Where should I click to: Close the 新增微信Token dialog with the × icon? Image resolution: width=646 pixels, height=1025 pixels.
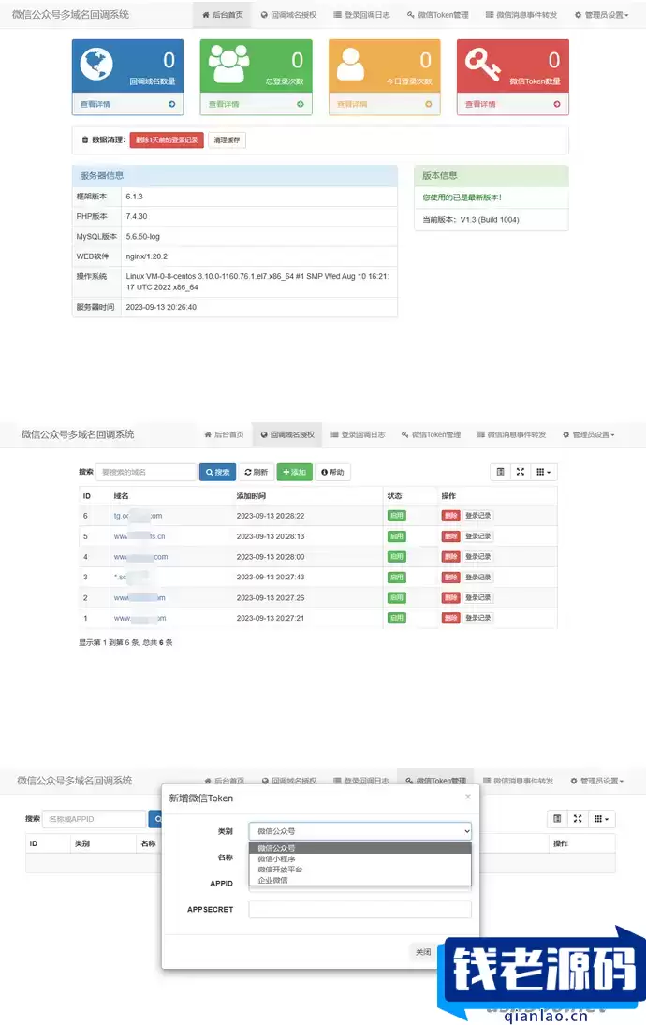click(x=467, y=797)
